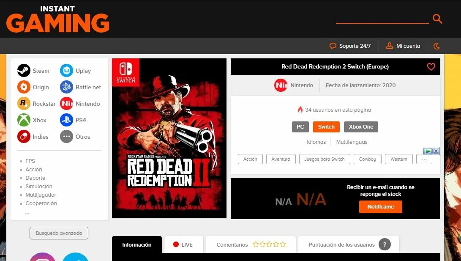Open the Battle.net platform icon
This screenshot has width=461, height=261.
point(66,87)
